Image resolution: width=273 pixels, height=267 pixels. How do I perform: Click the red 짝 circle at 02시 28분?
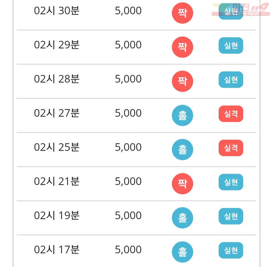coord(182,81)
